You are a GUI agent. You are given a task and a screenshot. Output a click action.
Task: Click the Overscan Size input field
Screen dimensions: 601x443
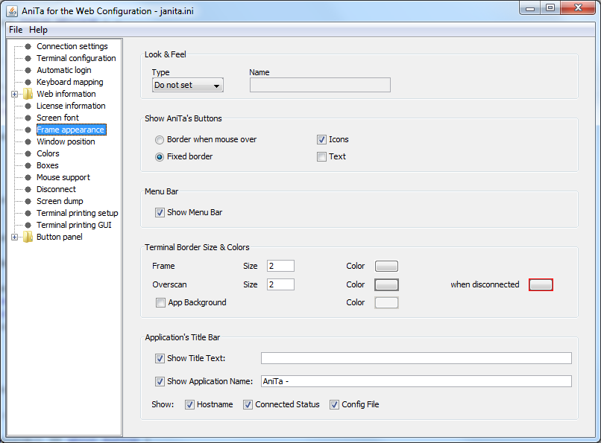click(x=280, y=284)
